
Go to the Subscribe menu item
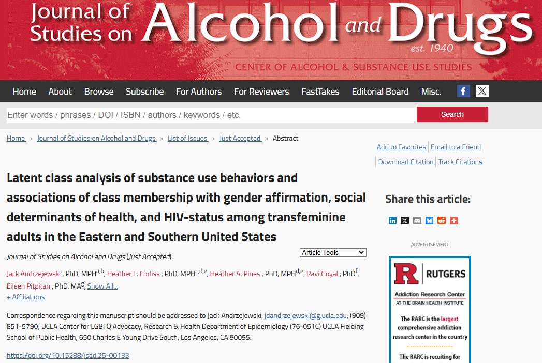[x=145, y=92]
